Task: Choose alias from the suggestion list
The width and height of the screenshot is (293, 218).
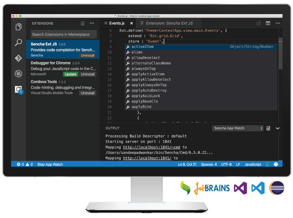Action: coord(201,52)
